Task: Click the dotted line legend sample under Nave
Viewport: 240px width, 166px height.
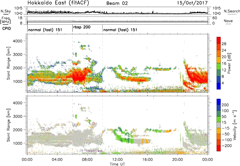Action: [x=229, y=24]
